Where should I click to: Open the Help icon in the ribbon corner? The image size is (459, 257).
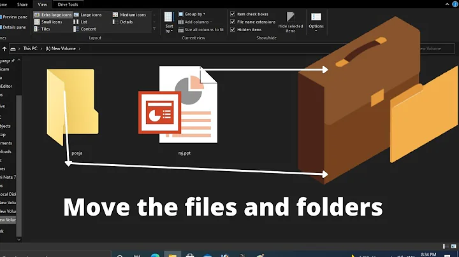[x=455, y=4]
